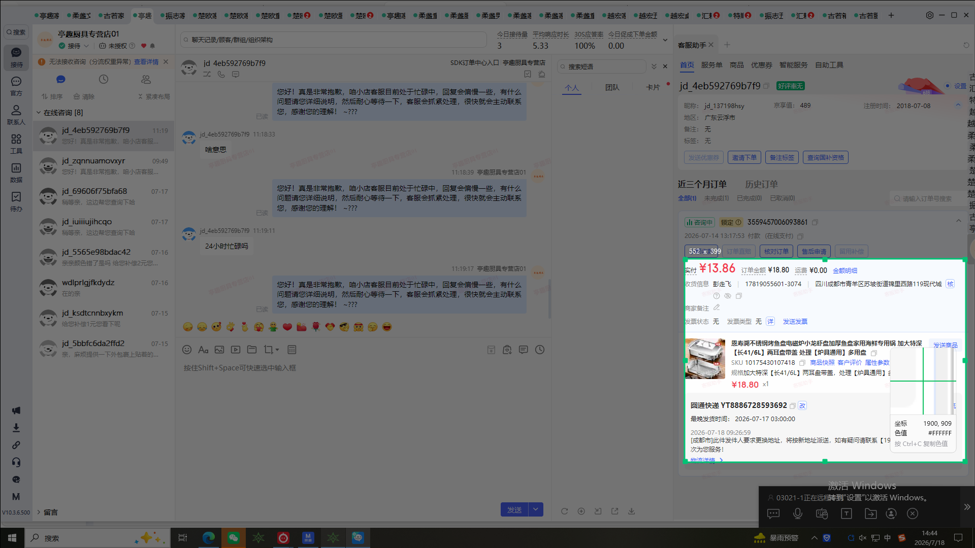Collapse the customer info section chevron
The image size is (975, 548).
(x=958, y=105)
